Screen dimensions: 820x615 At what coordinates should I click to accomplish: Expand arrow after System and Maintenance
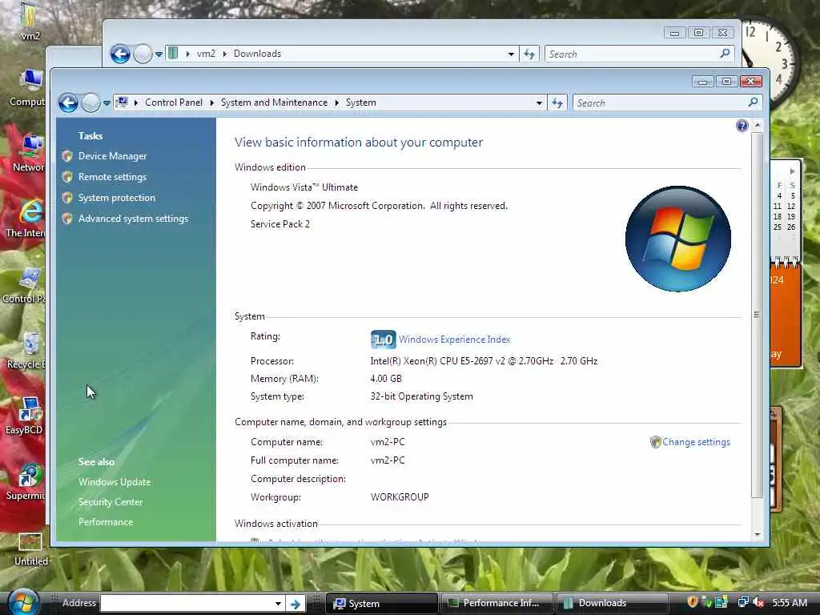337,103
